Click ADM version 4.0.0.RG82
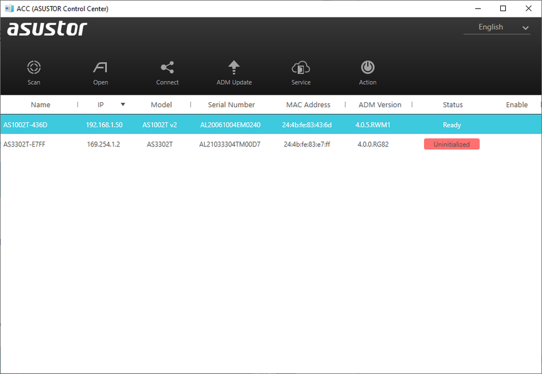This screenshot has height=374, width=542. tap(373, 144)
